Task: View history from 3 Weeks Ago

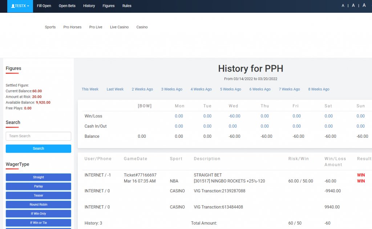Action: coord(171,89)
